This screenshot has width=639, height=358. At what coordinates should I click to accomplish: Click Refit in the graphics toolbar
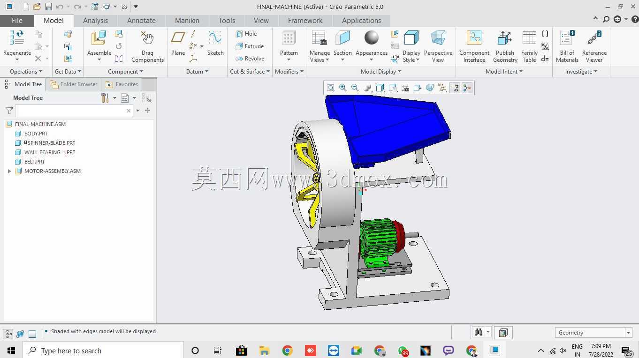click(331, 88)
